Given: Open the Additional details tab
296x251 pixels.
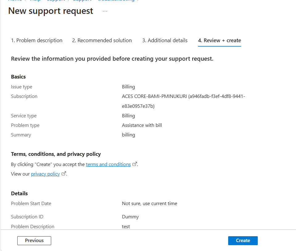Looking at the screenshot, I should pyautogui.click(x=165, y=40).
